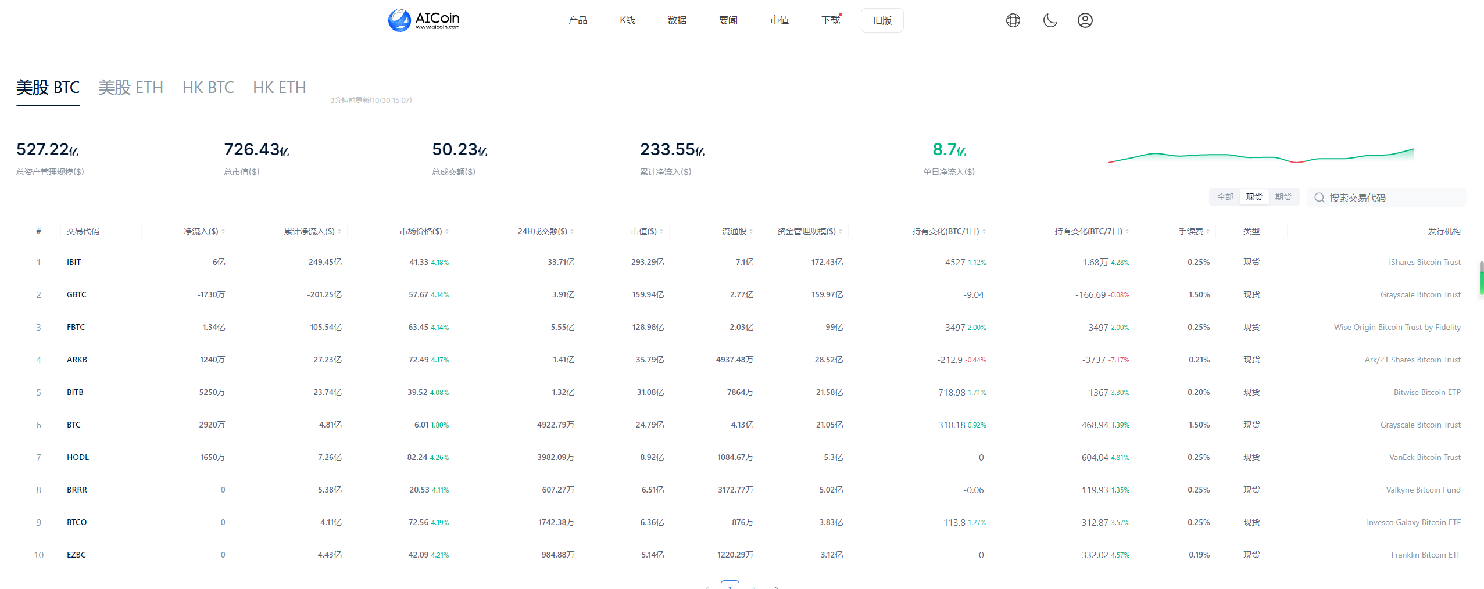Click issuer Wise Origin Bitcoin Trust by Fidelity
Image resolution: width=1484 pixels, height=589 pixels.
tap(1397, 327)
